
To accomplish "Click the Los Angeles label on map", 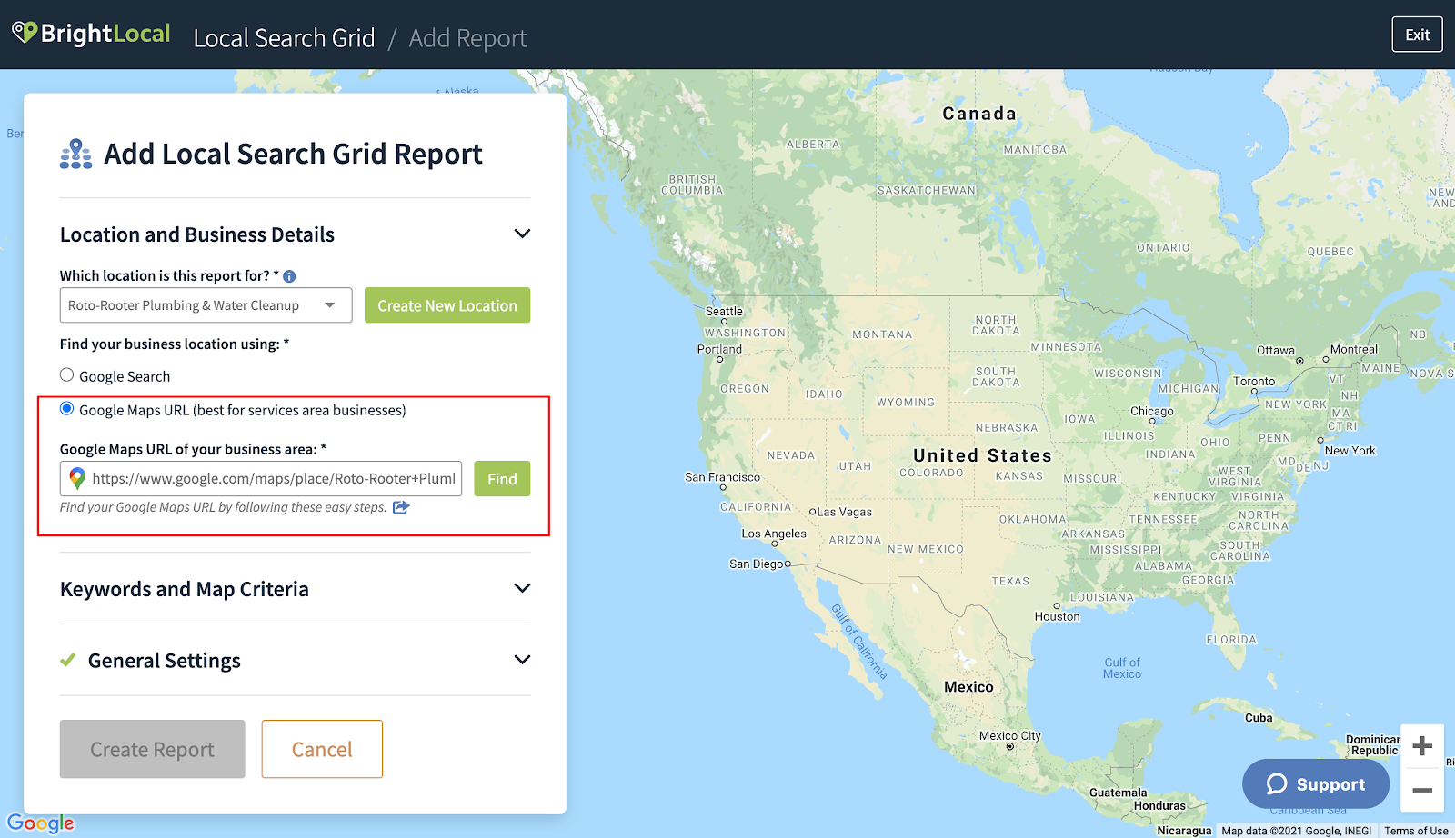I will pos(774,534).
